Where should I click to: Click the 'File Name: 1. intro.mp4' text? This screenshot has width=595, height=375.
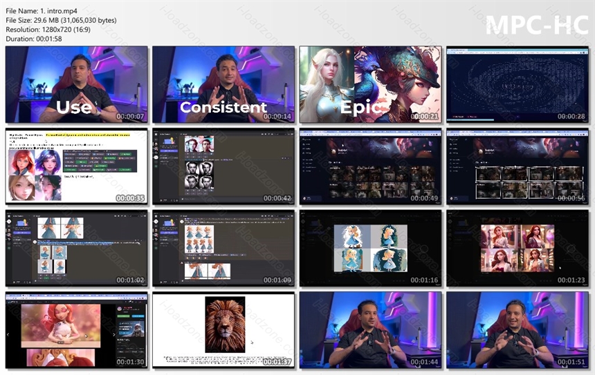click(x=42, y=11)
